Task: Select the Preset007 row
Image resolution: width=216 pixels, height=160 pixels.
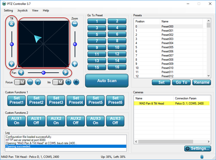Action: coord(169,55)
